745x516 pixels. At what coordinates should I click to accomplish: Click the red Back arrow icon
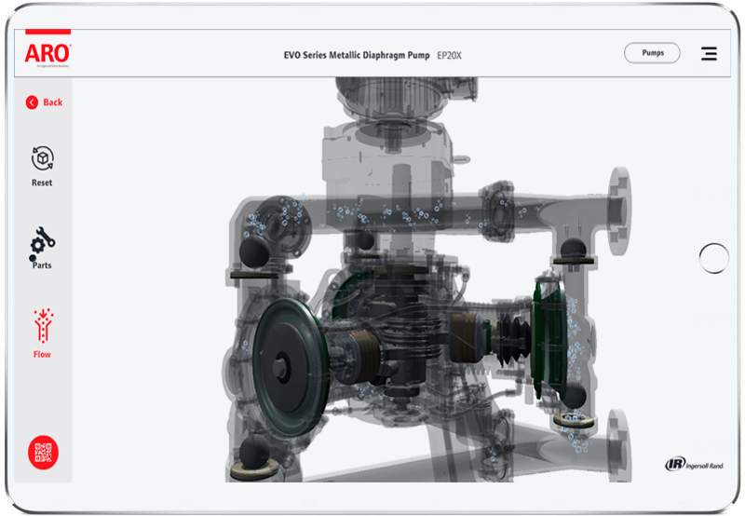tap(32, 102)
